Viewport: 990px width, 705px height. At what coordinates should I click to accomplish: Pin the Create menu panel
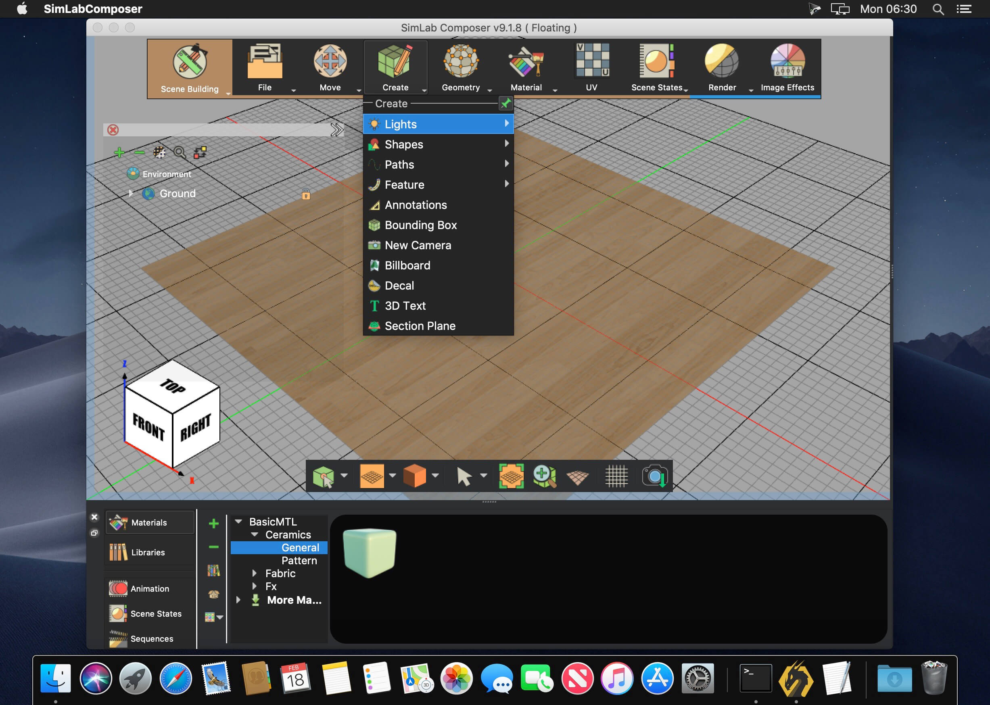(x=505, y=104)
